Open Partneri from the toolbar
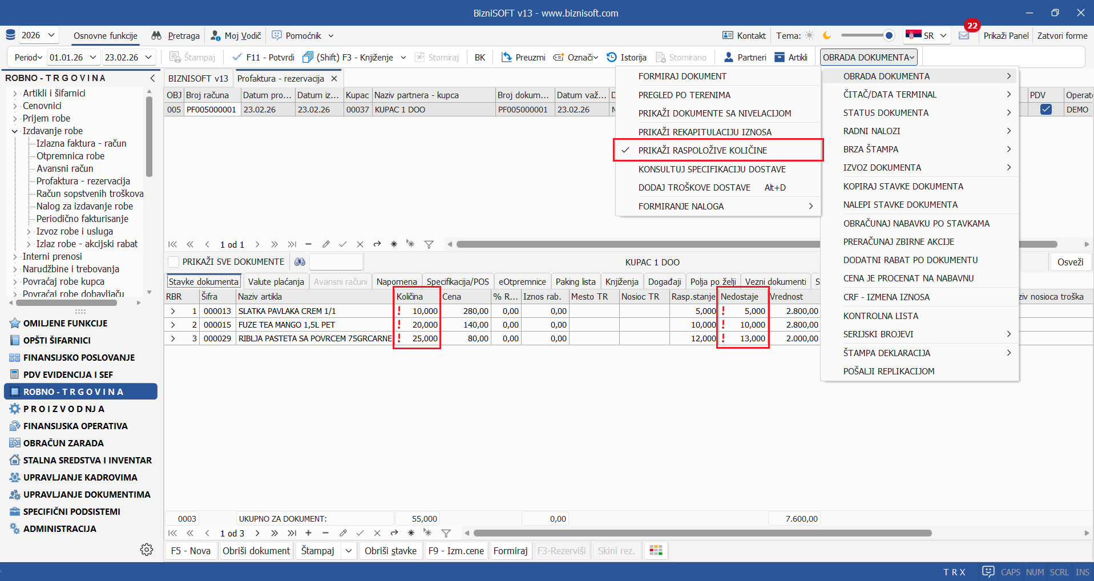The width and height of the screenshot is (1094, 581). tap(745, 57)
